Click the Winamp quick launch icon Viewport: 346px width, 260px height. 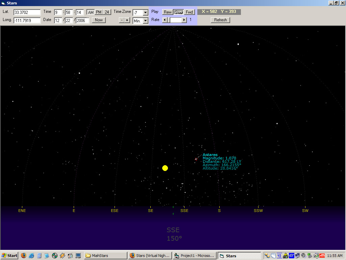click(x=63, y=256)
